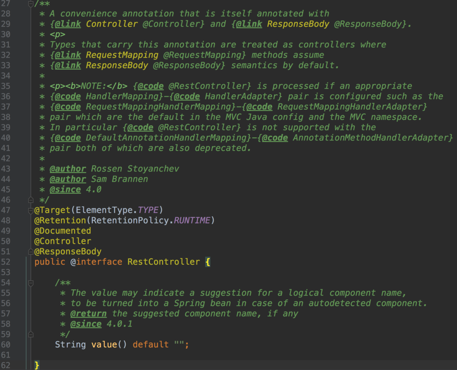457x370 pixels.
Task: Collapse the annotations block at @Target line
Action: click(31, 210)
